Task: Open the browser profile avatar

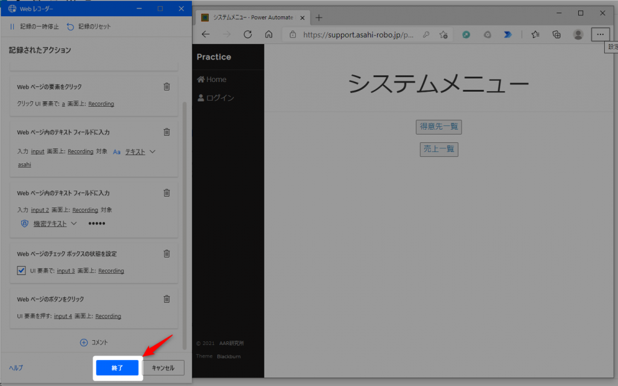Action: (x=578, y=34)
